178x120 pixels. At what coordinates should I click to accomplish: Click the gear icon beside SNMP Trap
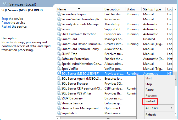(59, 54)
